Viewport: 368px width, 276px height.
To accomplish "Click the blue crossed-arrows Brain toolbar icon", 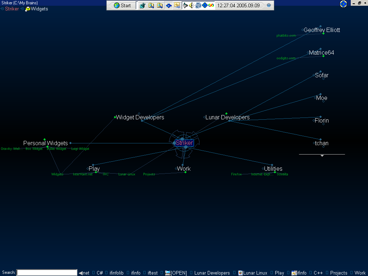I will pyautogui.click(x=169, y=5).
